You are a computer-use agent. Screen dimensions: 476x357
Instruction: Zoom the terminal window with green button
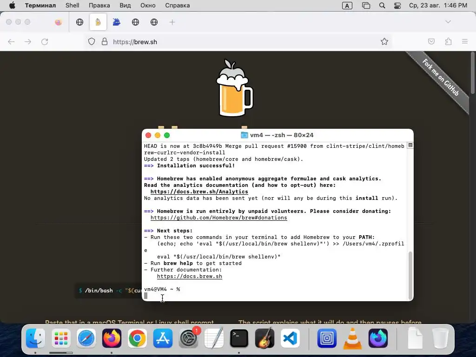167,135
